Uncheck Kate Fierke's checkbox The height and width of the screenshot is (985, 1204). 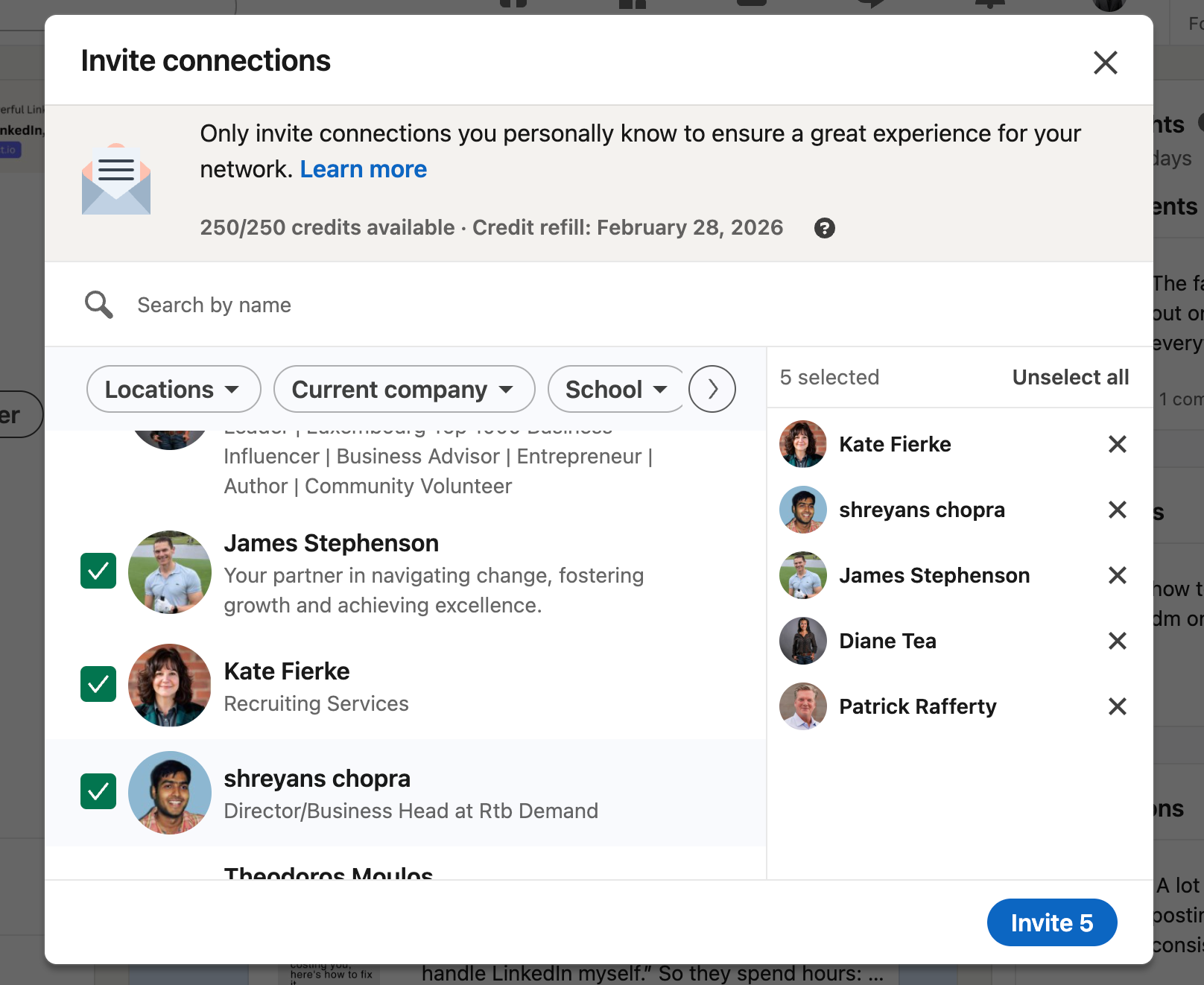click(98, 684)
